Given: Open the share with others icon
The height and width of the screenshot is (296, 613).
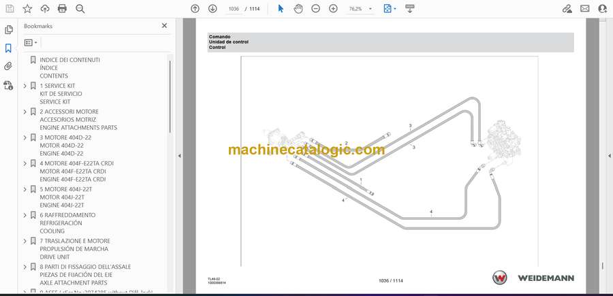Looking at the screenshot, I should pyautogui.click(x=602, y=9).
